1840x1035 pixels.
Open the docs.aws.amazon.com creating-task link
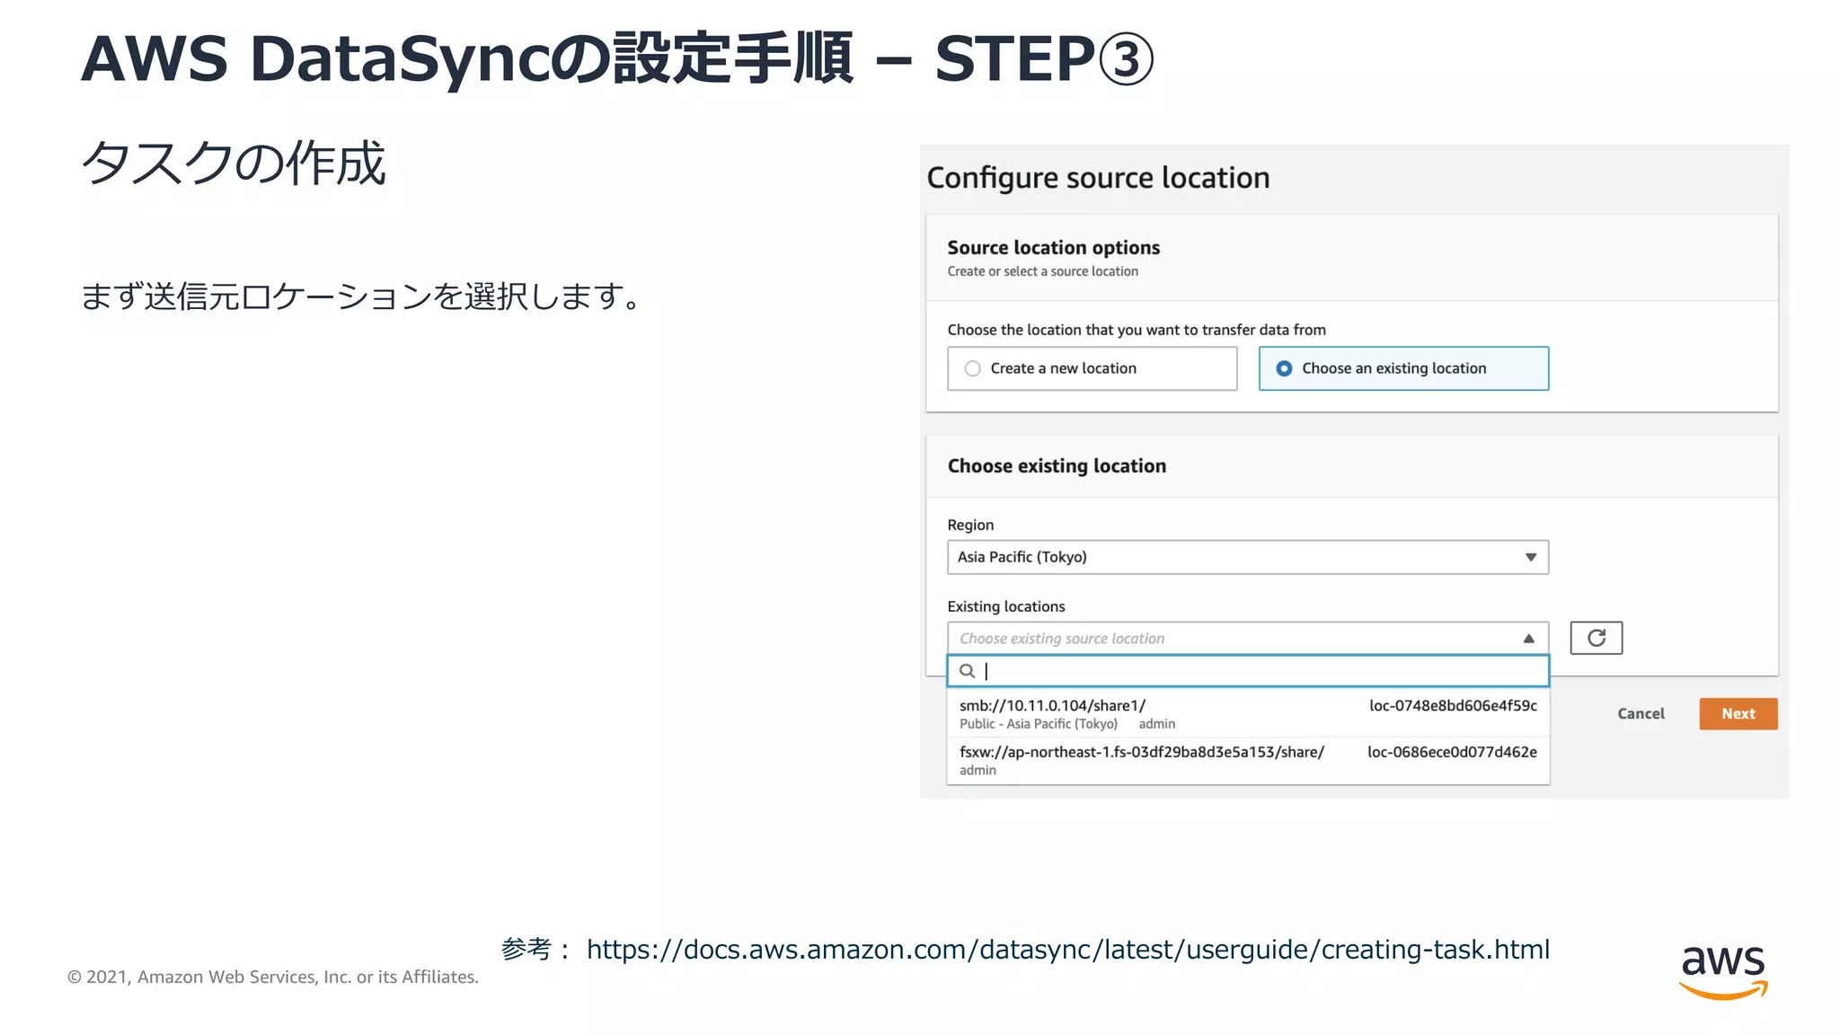click(1067, 950)
